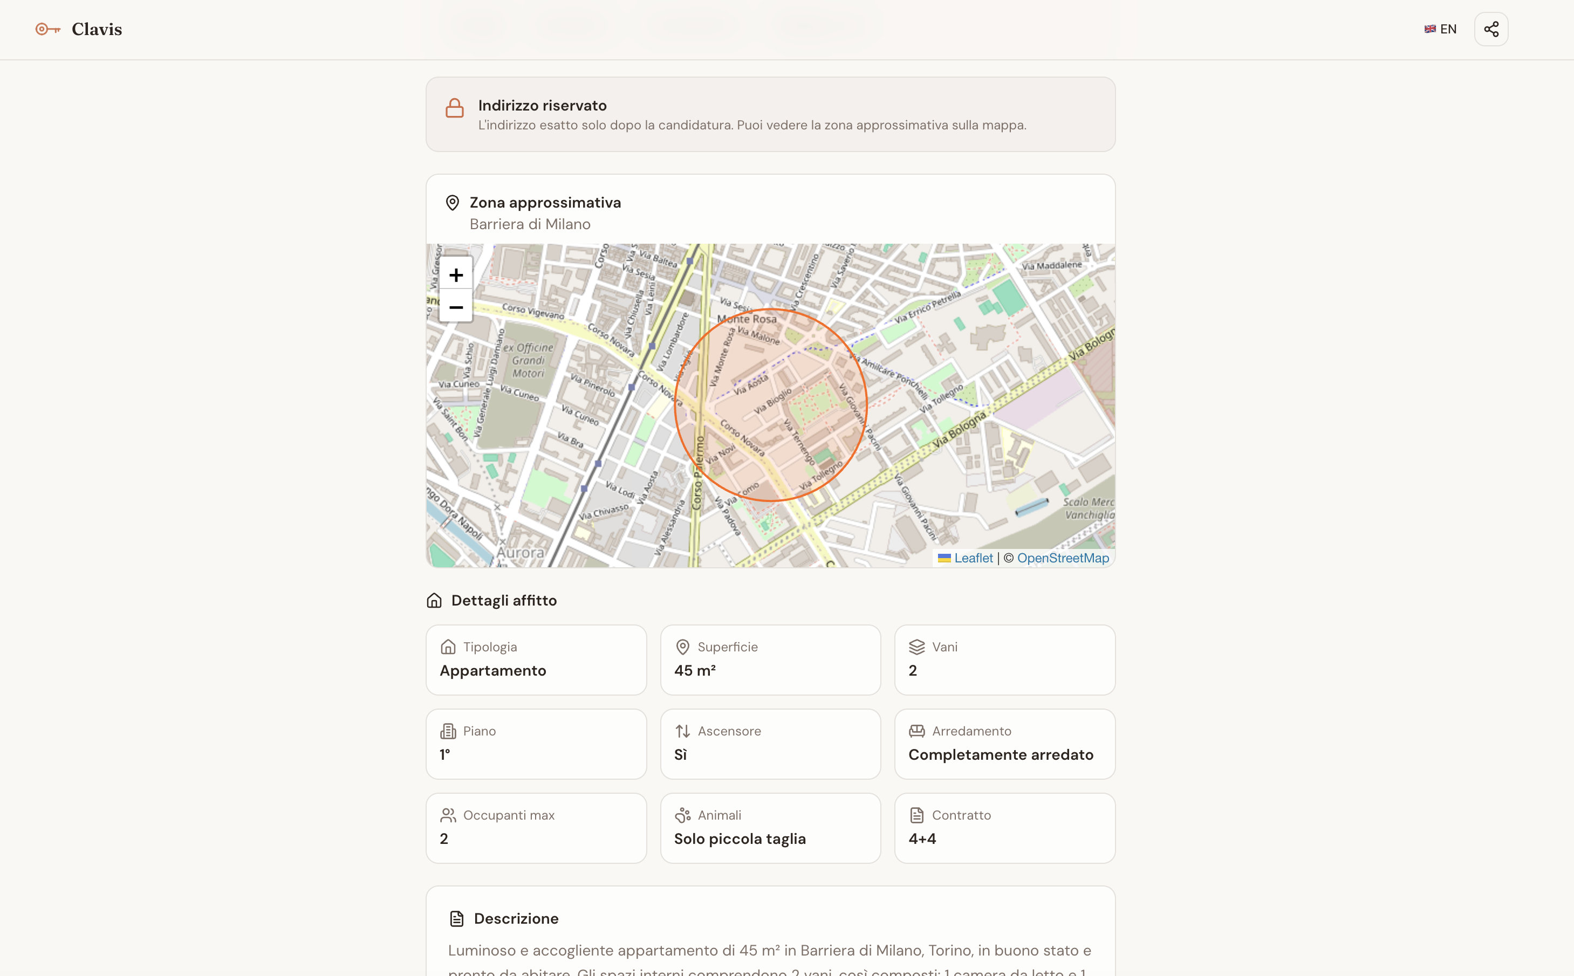Image resolution: width=1574 pixels, height=976 pixels.
Task: Switch language to EN
Action: (1440, 29)
